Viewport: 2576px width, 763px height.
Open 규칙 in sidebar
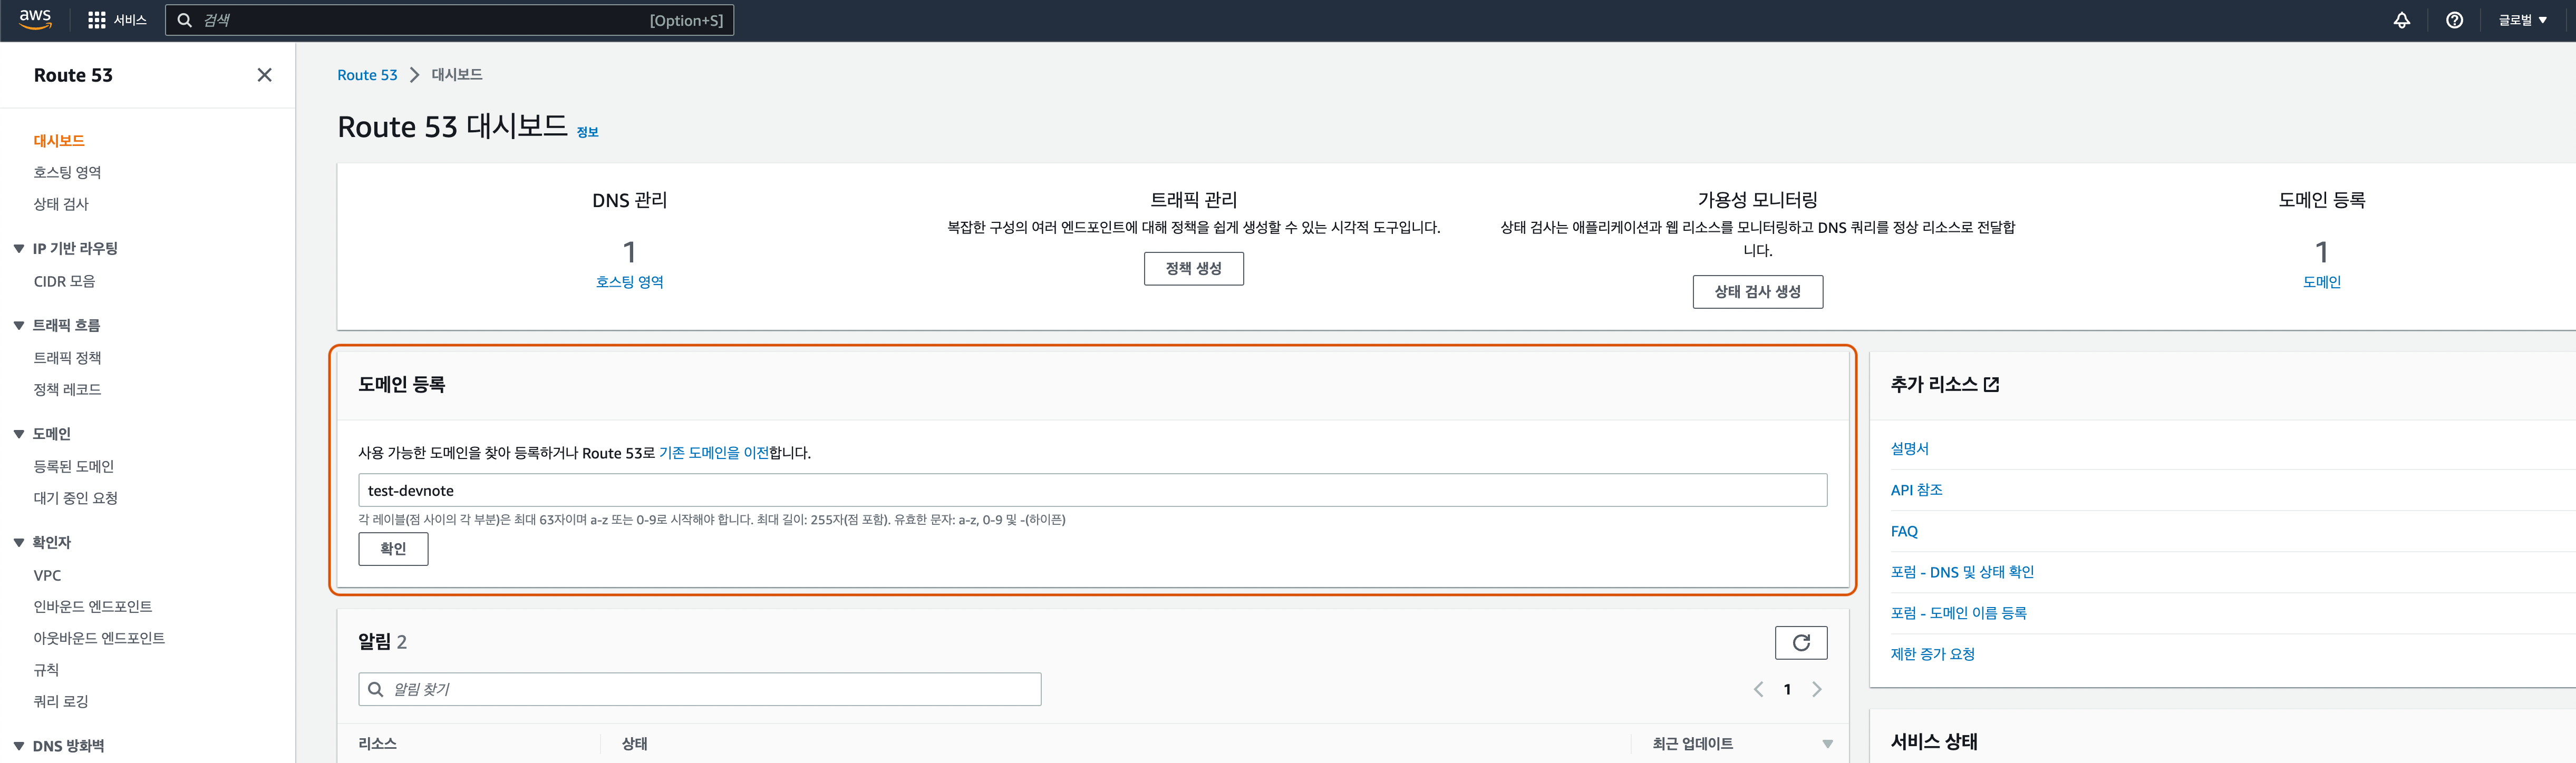(x=46, y=670)
